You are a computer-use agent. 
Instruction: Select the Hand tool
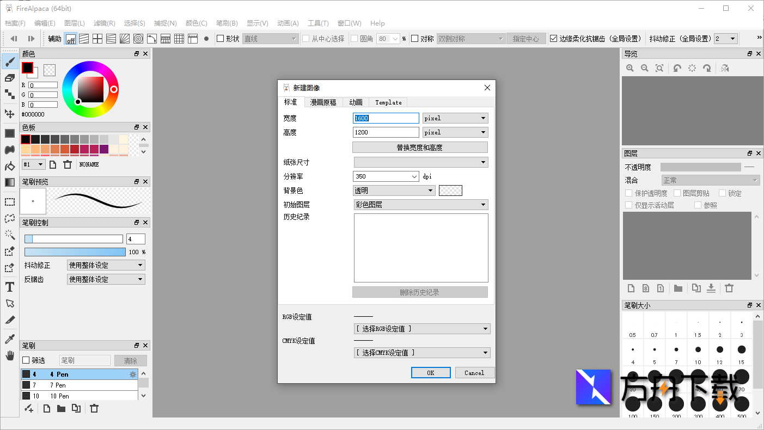(9, 355)
